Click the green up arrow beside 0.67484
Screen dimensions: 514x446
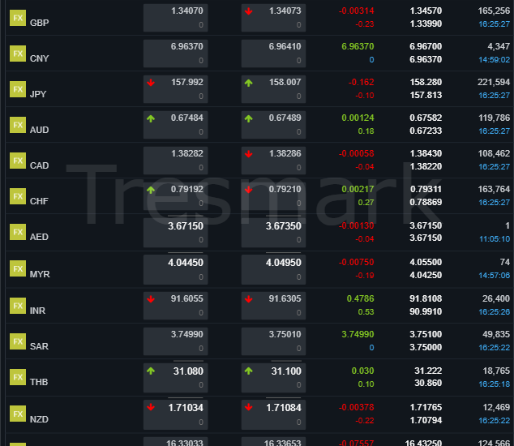pos(151,118)
